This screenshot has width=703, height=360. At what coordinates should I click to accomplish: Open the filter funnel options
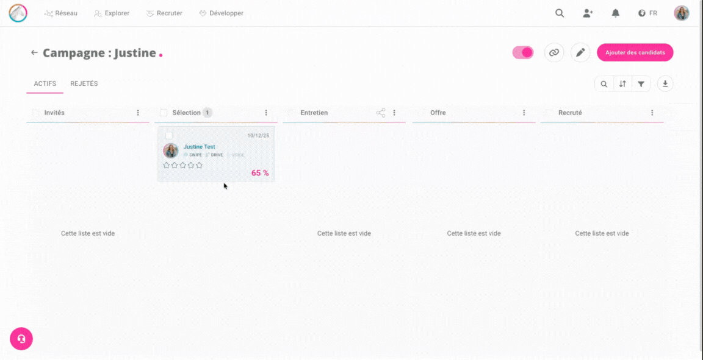click(x=641, y=84)
